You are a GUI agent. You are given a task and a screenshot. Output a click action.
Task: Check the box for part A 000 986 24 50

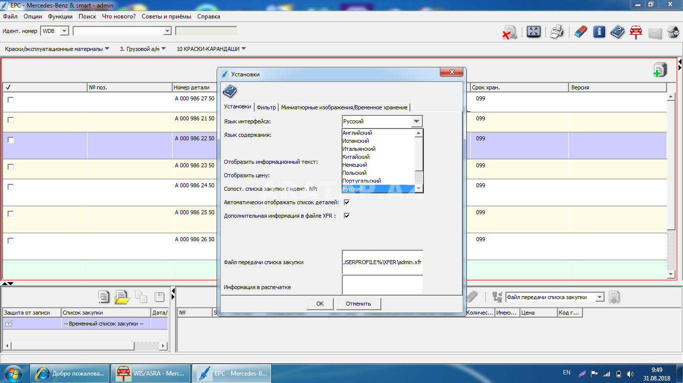(11, 187)
